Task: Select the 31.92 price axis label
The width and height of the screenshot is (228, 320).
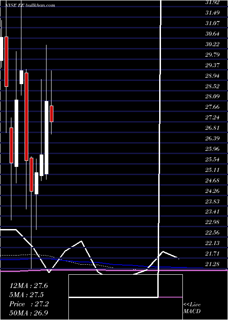Action: pos(212,2)
